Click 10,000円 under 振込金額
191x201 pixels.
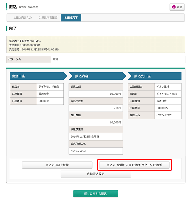click(x=115, y=94)
